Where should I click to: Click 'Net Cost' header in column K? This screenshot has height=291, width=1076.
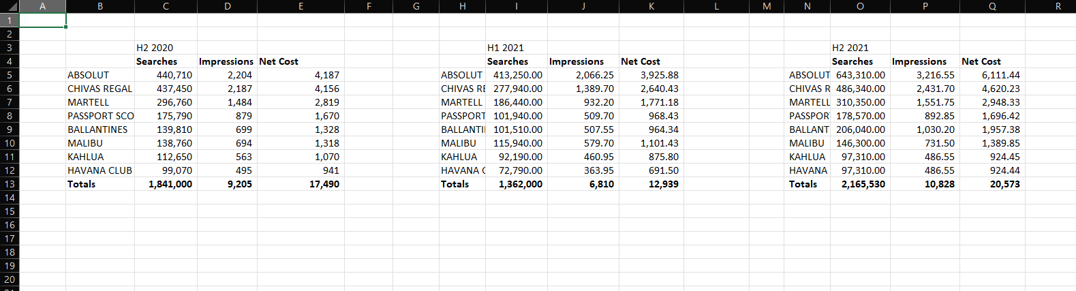(x=651, y=61)
